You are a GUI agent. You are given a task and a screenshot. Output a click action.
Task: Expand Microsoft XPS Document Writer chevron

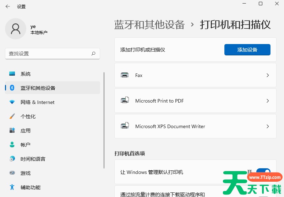pos(268,126)
